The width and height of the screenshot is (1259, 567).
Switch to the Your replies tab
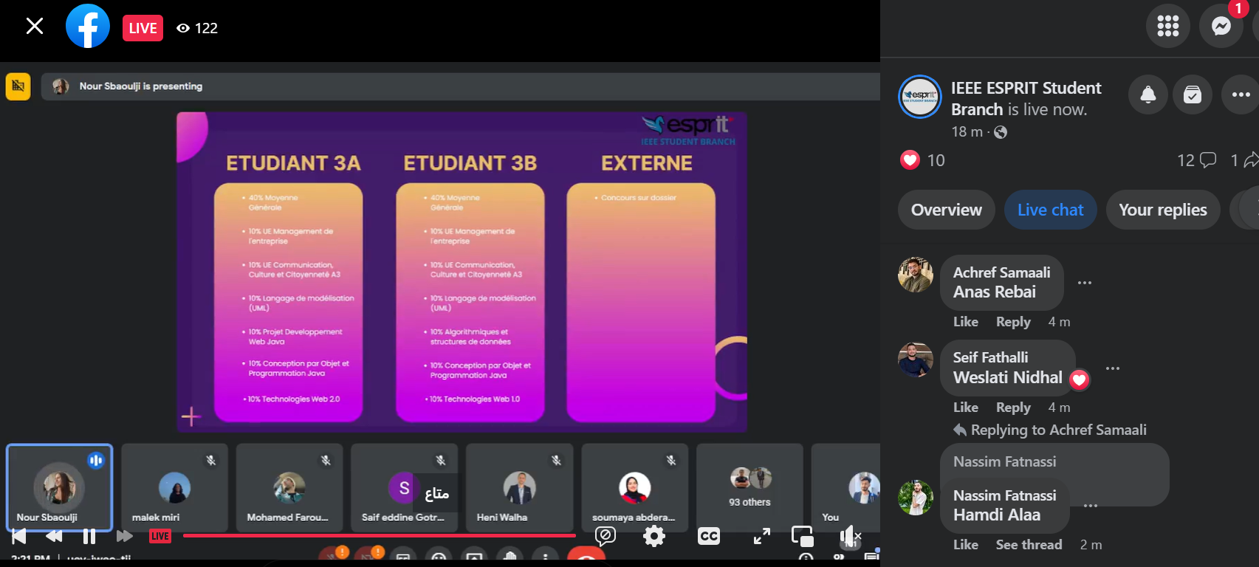coord(1163,210)
